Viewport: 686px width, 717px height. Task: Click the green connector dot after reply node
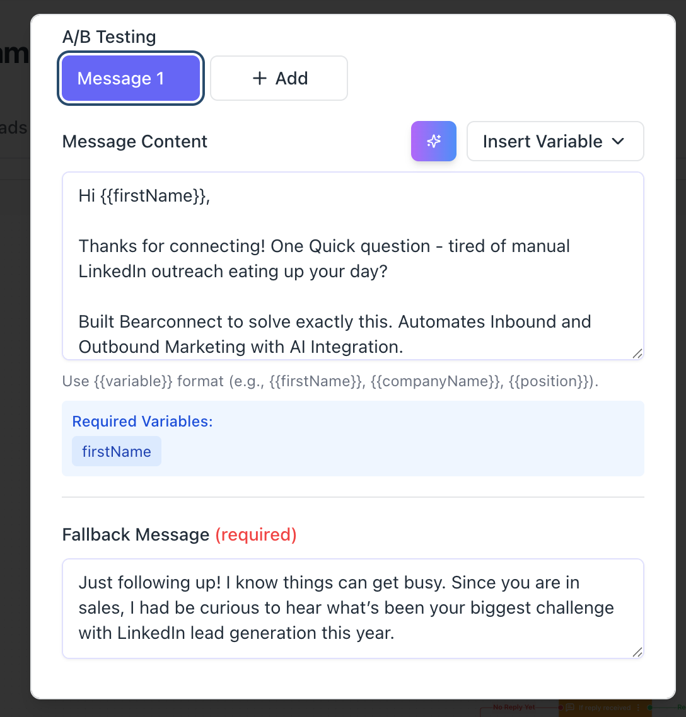650,708
